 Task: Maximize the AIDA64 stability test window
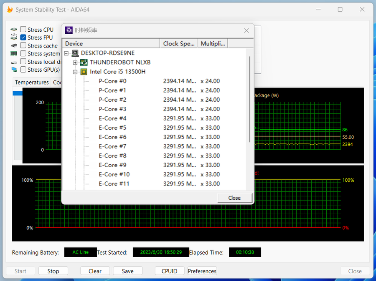coord(340,9)
